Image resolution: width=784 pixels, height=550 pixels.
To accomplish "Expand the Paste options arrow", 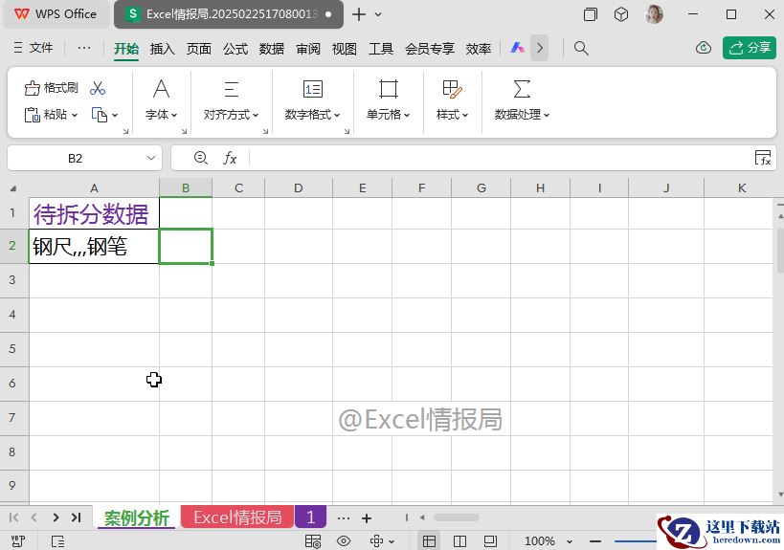I will [x=75, y=116].
